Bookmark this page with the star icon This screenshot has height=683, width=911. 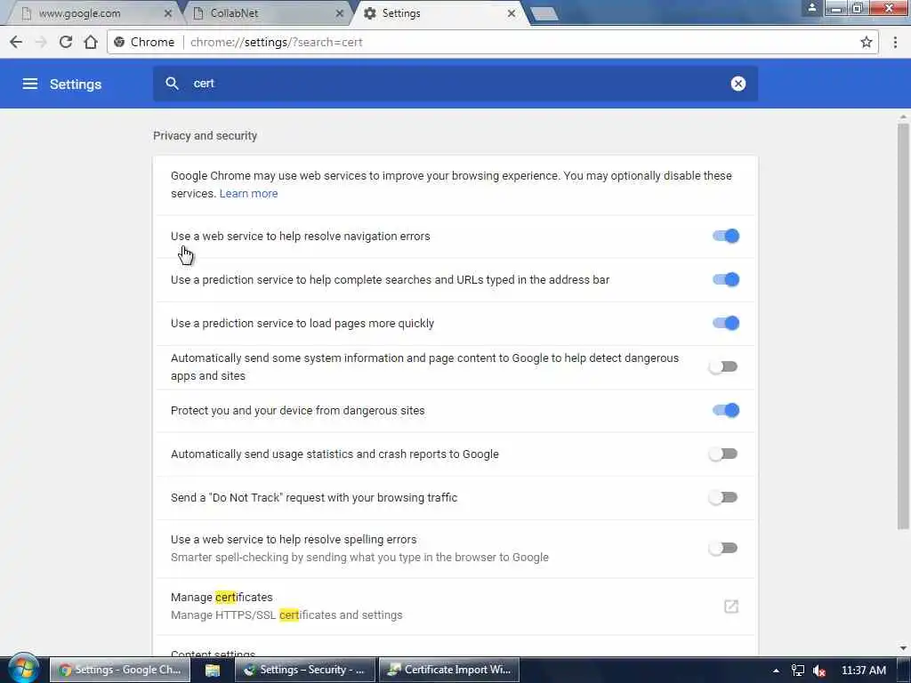pos(867,42)
